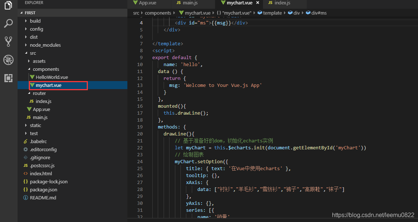Click mychart.vue in the breadcrumb
Image resolution: width=418 pixels, height=222 pixels.
(x=198, y=13)
